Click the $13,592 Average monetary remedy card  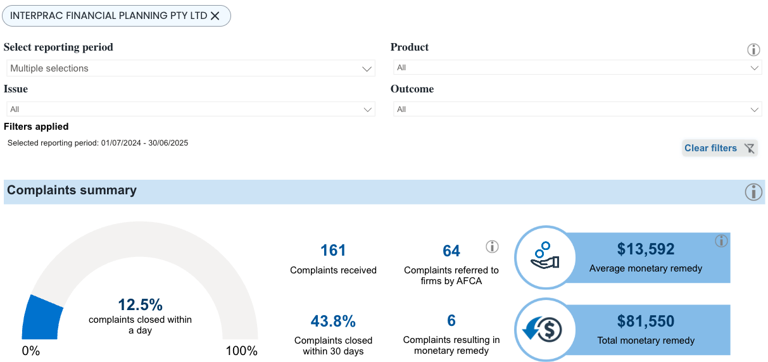point(646,257)
